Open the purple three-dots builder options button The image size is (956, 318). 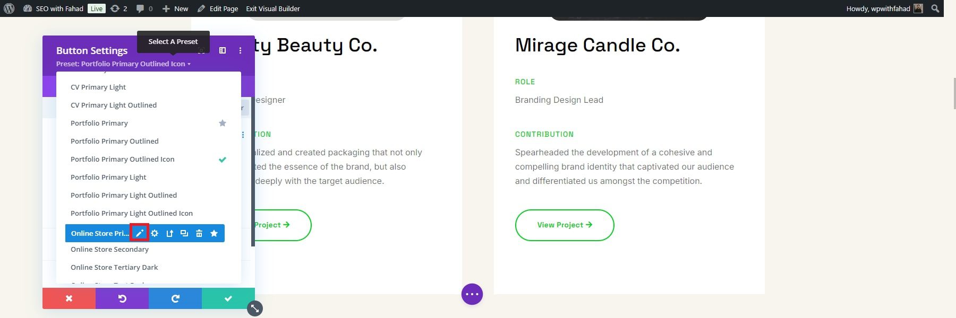tap(472, 294)
